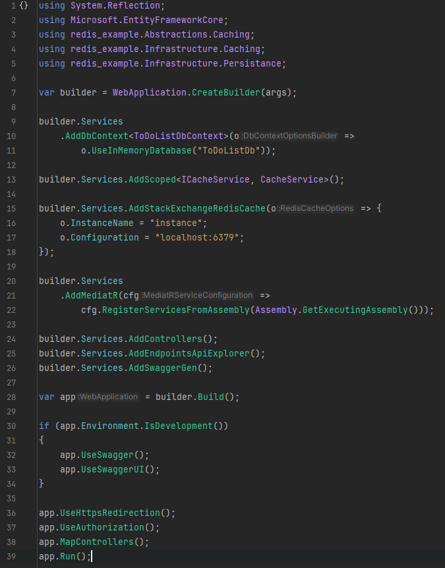Click the 'var' keyword before builder

[47, 92]
